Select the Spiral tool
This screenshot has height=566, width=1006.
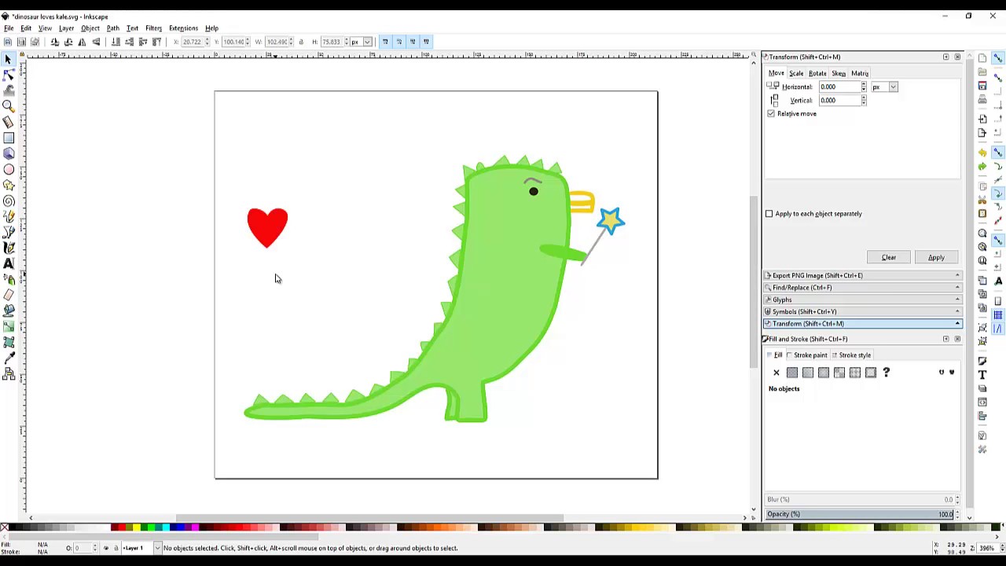pyautogui.click(x=9, y=200)
